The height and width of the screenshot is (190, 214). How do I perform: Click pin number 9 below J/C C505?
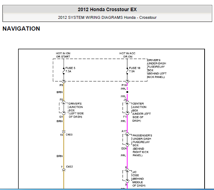126,184
